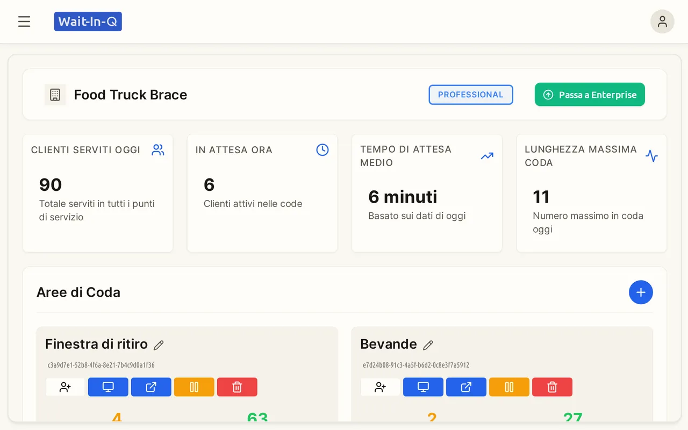Click the building icon beside Food Truck Brace
The width and height of the screenshot is (688, 430).
pyautogui.click(x=55, y=95)
